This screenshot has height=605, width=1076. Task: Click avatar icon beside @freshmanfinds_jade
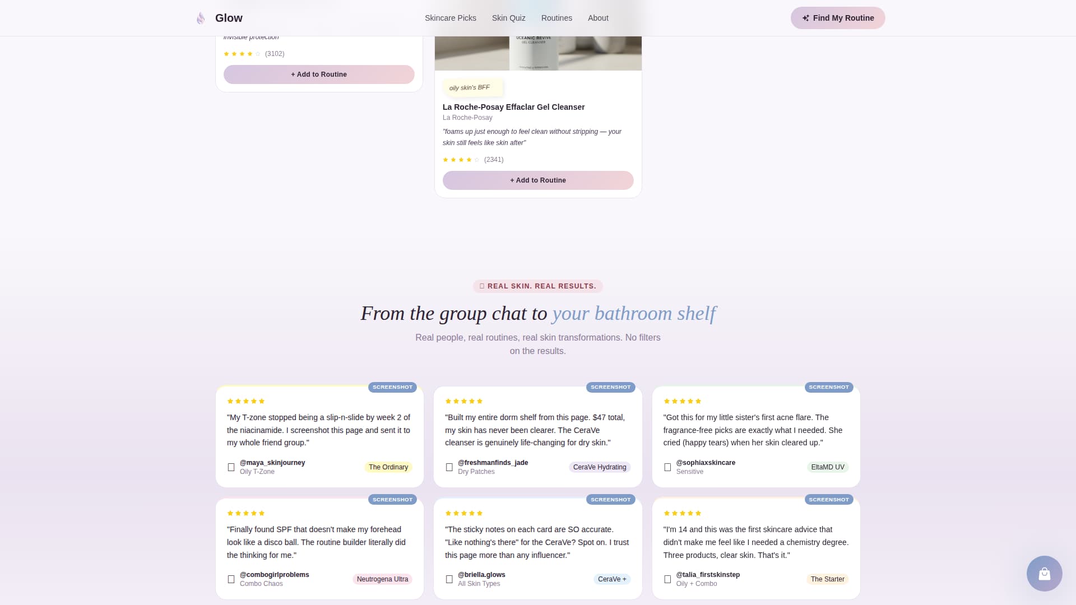(449, 467)
